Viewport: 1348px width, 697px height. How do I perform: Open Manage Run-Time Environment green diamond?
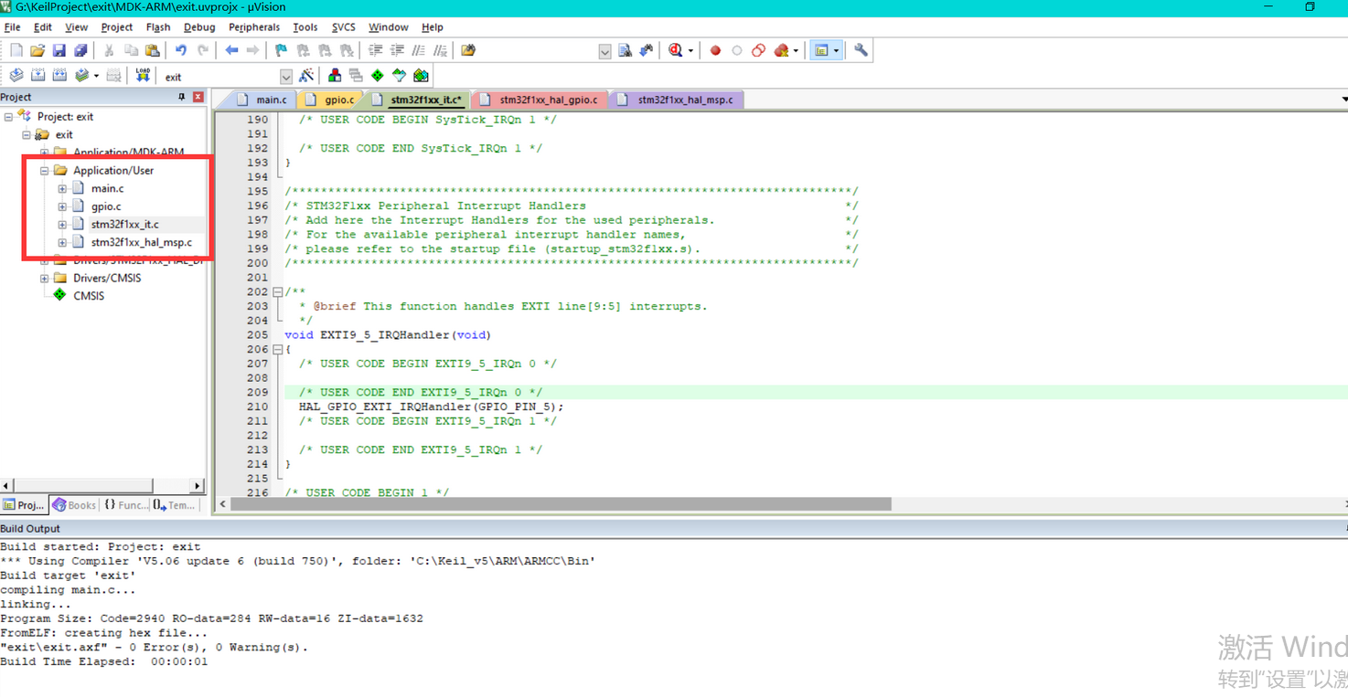pos(377,76)
